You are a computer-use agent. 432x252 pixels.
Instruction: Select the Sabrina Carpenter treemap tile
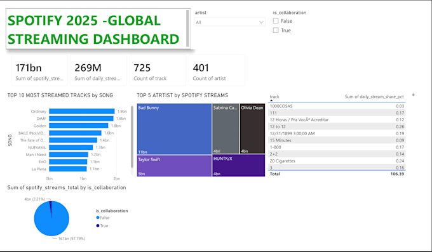pos(226,129)
